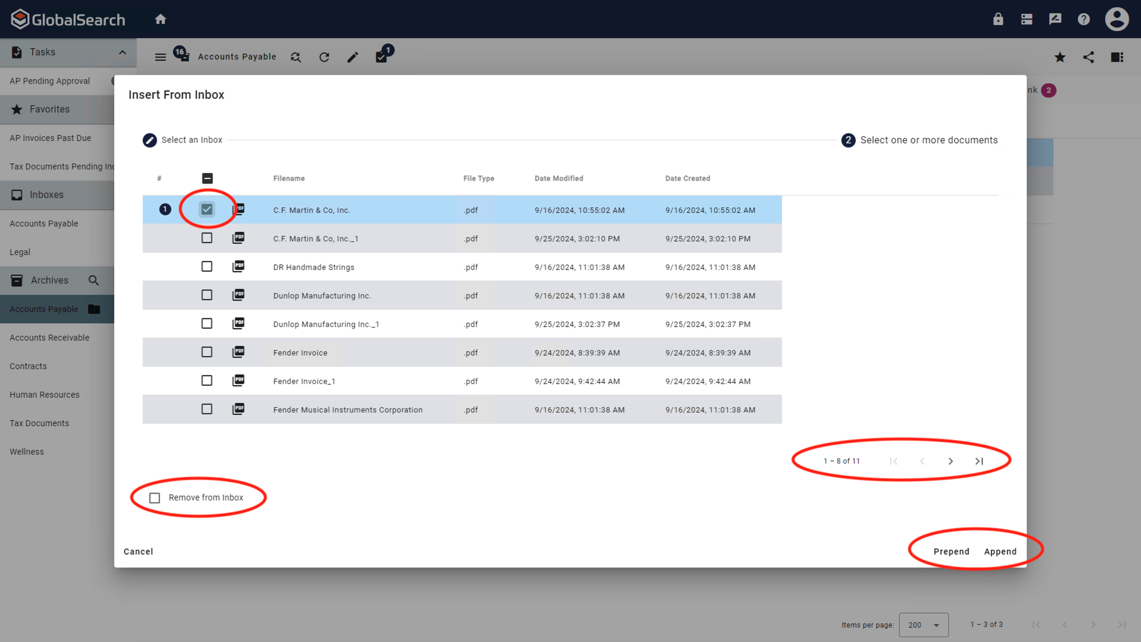Image resolution: width=1141 pixels, height=642 pixels.
Task: Open the task checkbox icon with badge 1
Action: click(383, 55)
